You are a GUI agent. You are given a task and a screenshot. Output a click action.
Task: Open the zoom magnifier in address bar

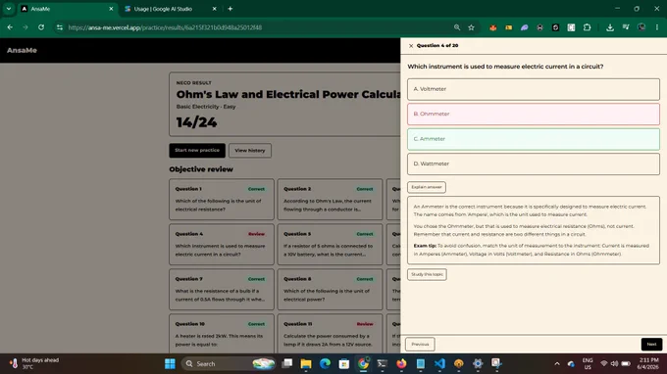pos(457,27)
